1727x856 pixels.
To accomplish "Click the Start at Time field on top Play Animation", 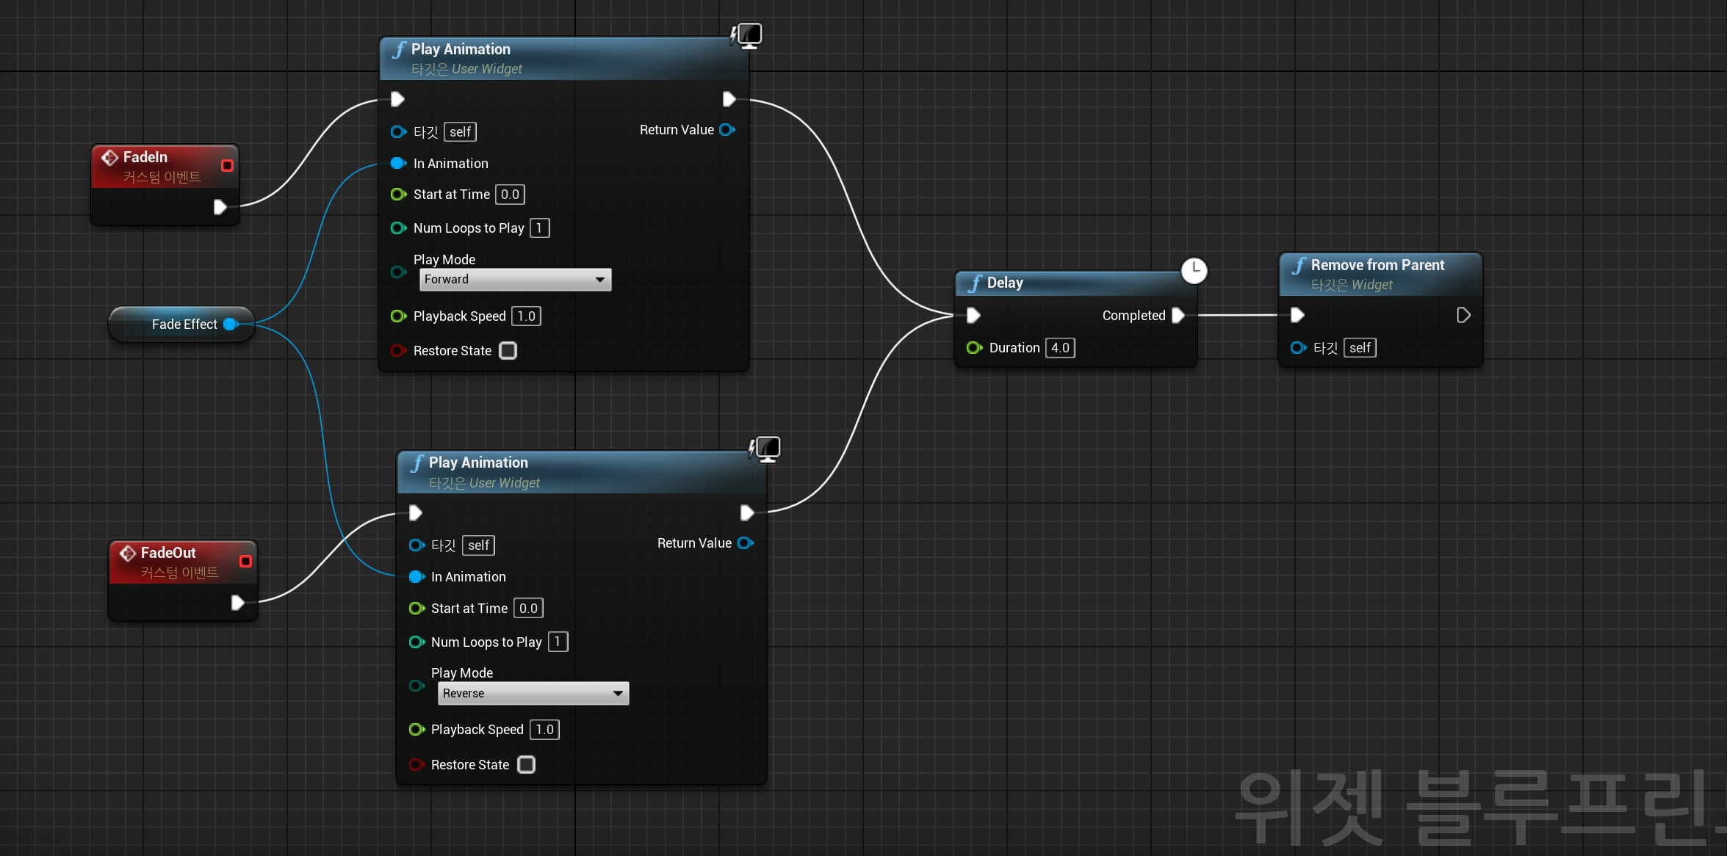I will tap(510, 194).
